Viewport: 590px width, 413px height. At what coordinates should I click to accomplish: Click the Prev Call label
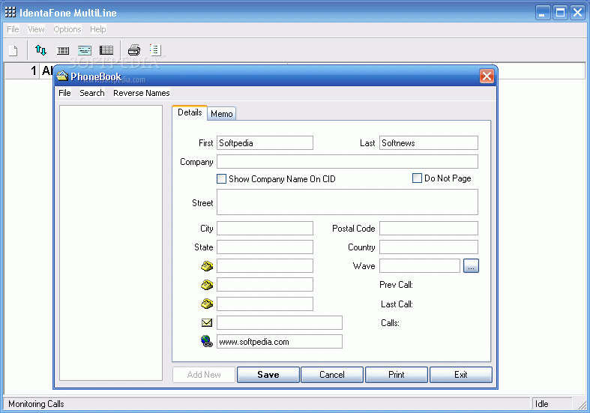point(396,285)
